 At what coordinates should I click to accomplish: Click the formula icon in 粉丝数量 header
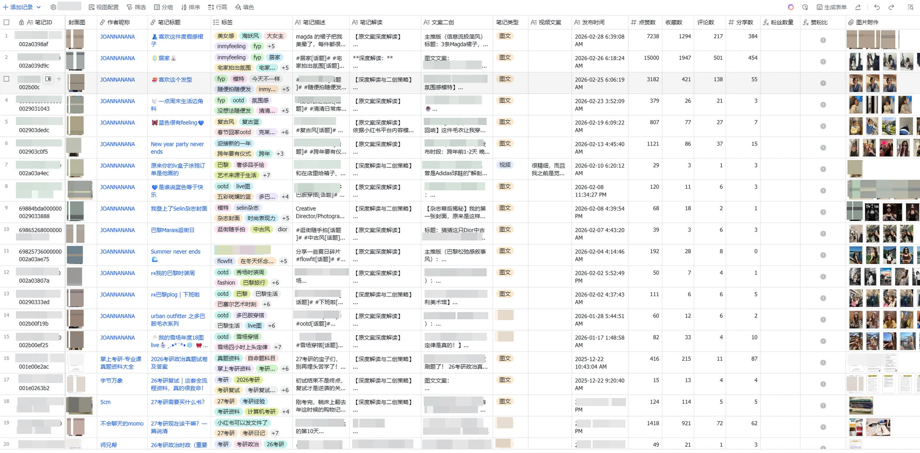click(x=766, y=22)
